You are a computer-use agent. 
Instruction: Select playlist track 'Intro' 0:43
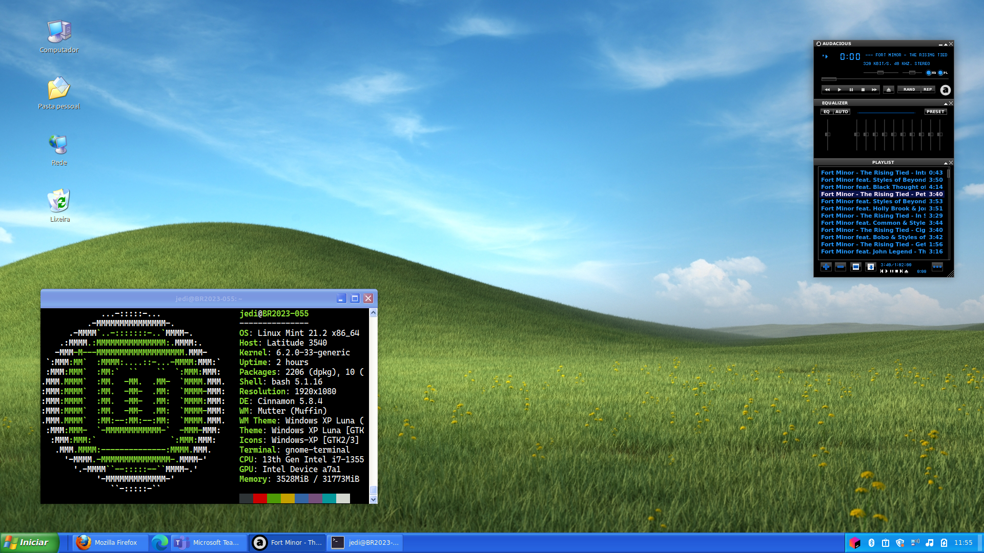point(882,173)
